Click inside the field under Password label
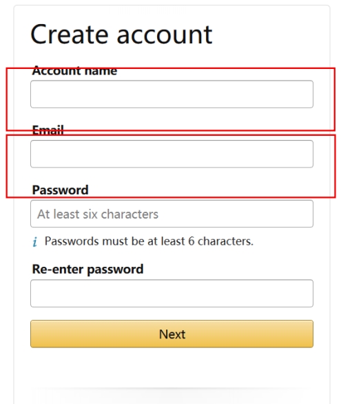 [172, 214]
